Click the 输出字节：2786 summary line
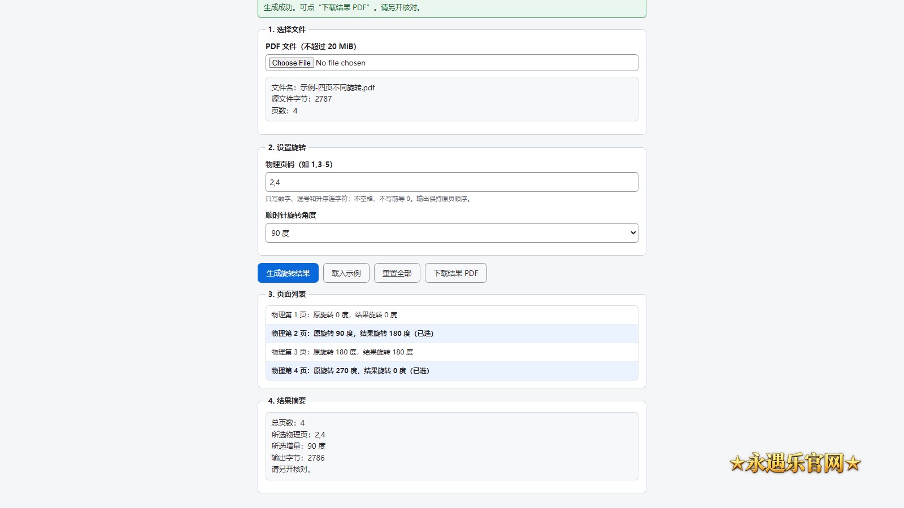This screenshot has height=508, width=904. click(x=298, y=458)
